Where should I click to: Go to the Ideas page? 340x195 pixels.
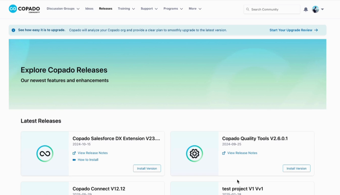pos(89,9)
